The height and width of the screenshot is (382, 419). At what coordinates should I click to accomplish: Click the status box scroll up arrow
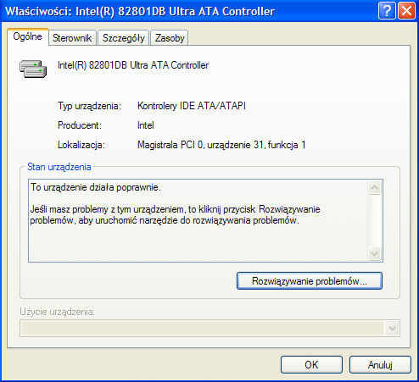(375, 187)
